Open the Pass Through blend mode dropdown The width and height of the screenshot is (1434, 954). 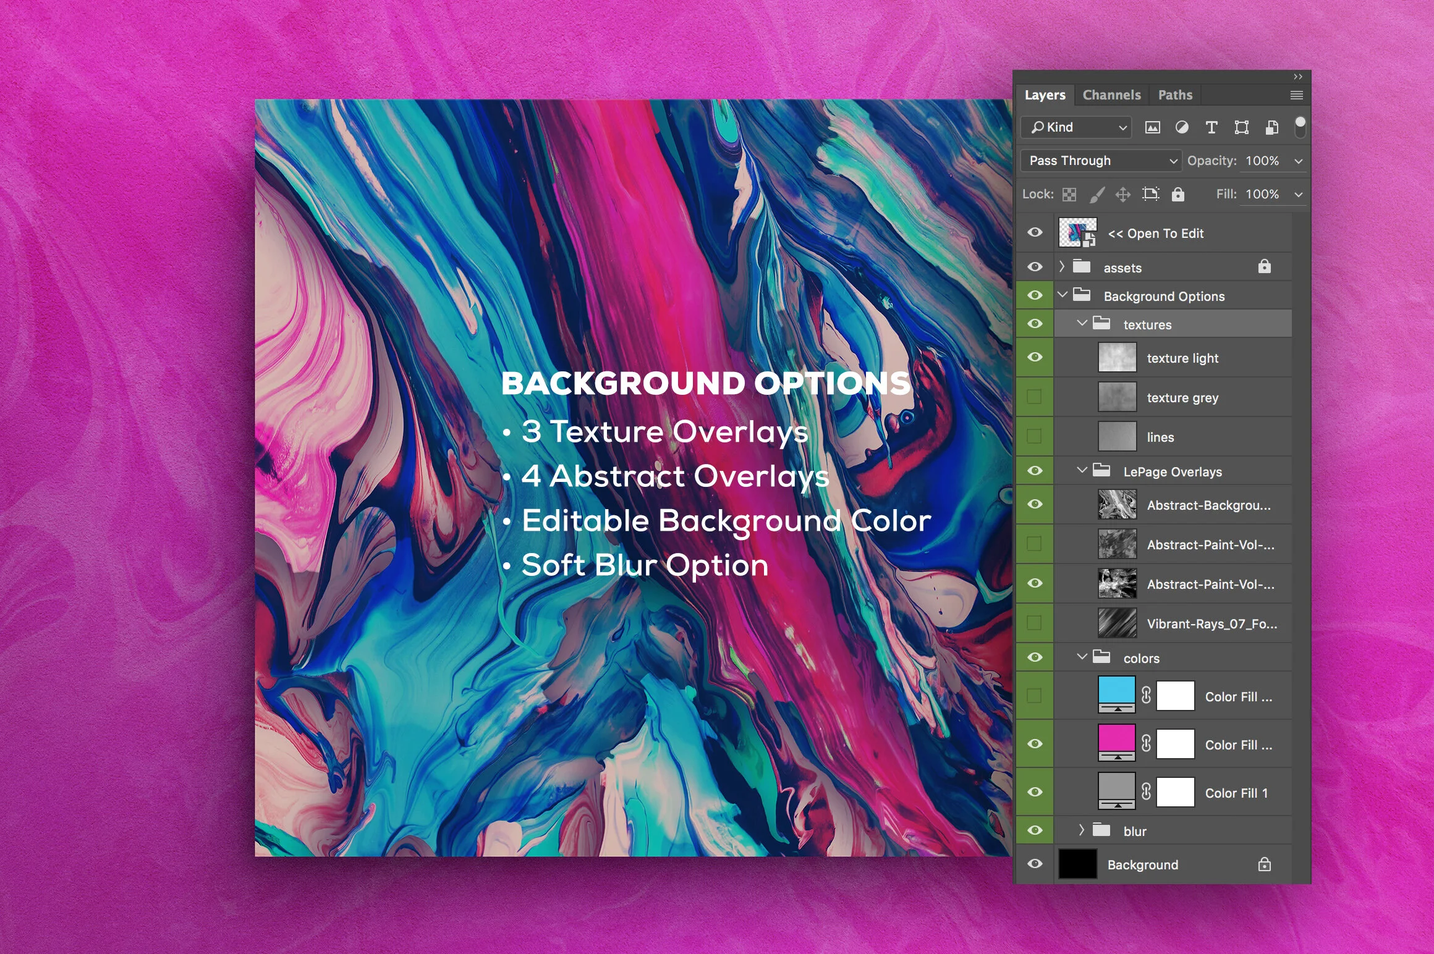1100,161
